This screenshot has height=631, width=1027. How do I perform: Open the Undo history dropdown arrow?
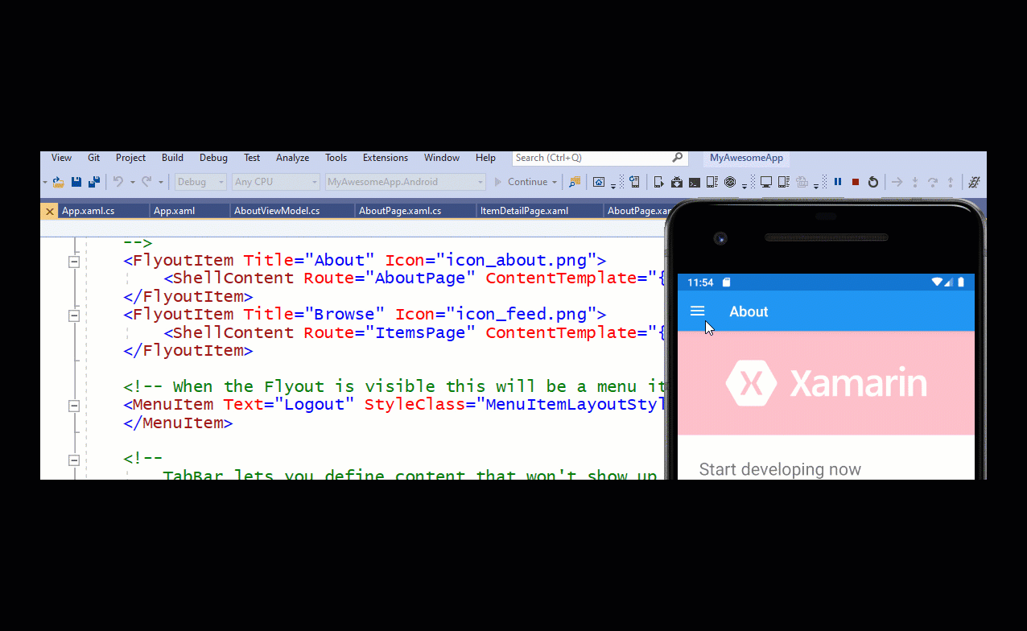click(x=132, y=182)
